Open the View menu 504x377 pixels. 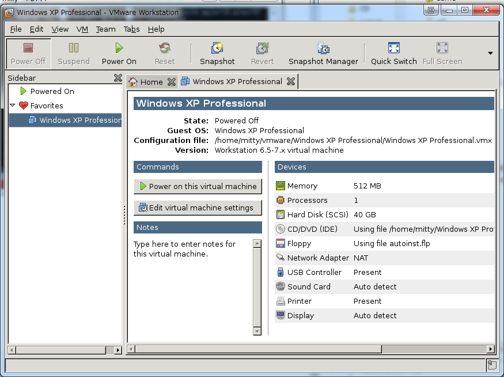pos(60,29)
